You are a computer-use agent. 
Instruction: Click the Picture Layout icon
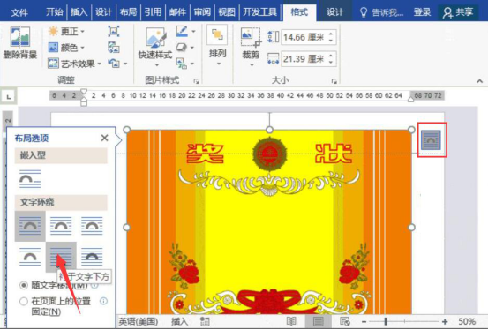coord(182,64)
